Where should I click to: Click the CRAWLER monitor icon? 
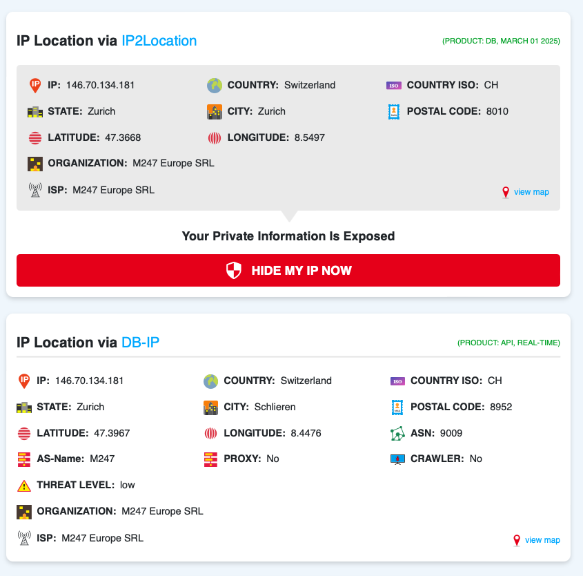coord(397,459)
